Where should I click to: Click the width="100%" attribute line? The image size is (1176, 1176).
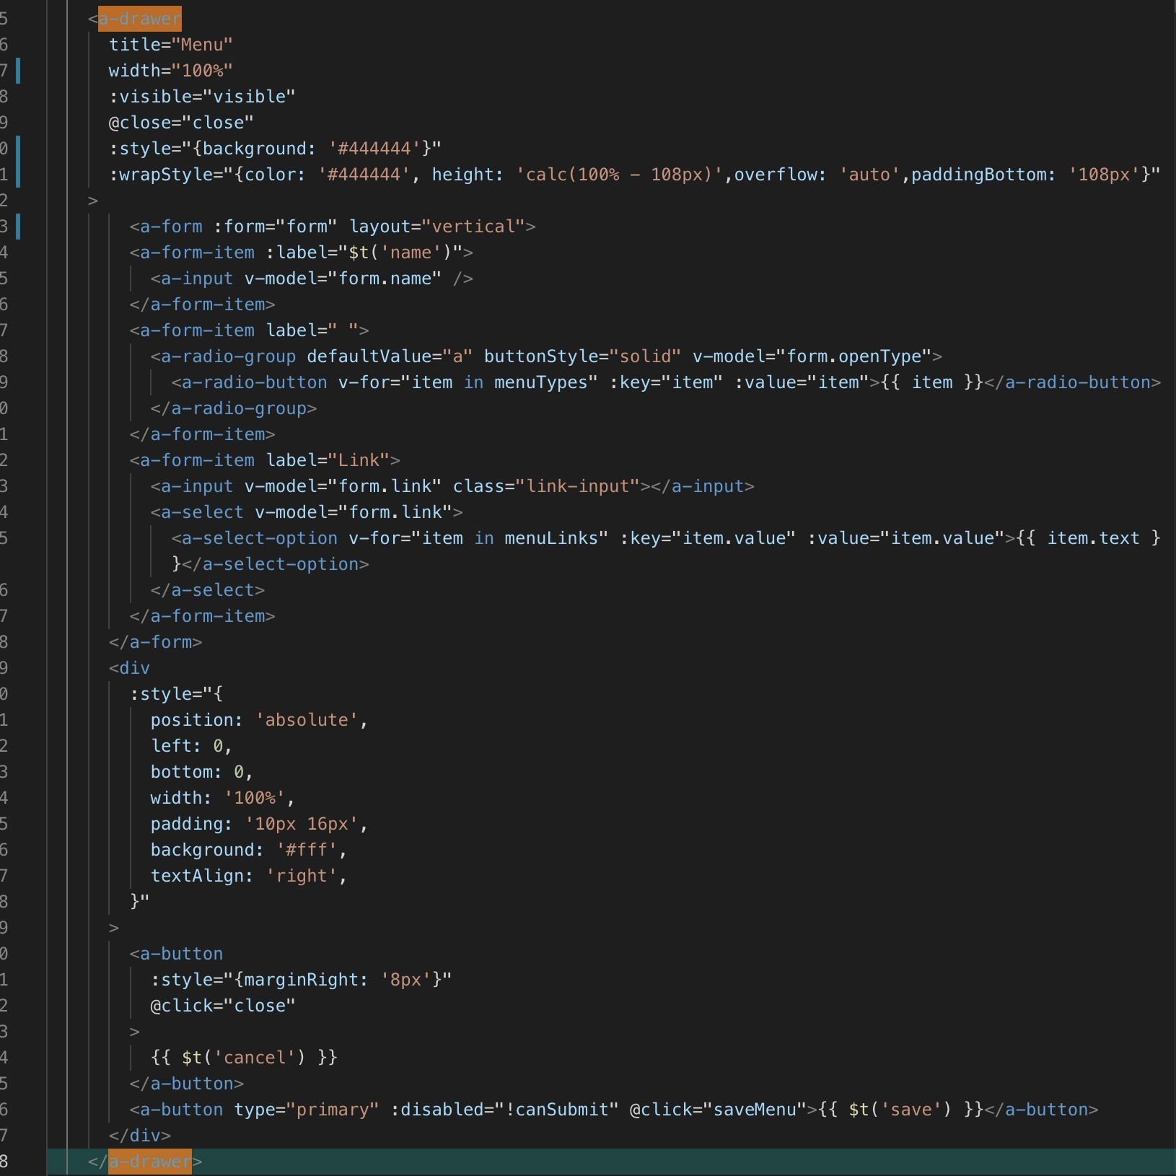(171, 71)
